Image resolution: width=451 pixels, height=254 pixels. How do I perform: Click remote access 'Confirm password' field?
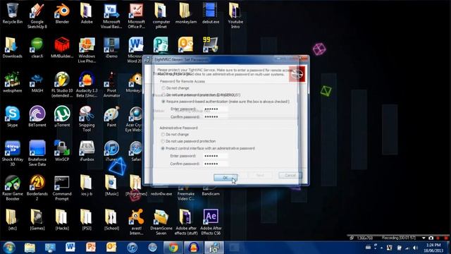click(216, 117)
